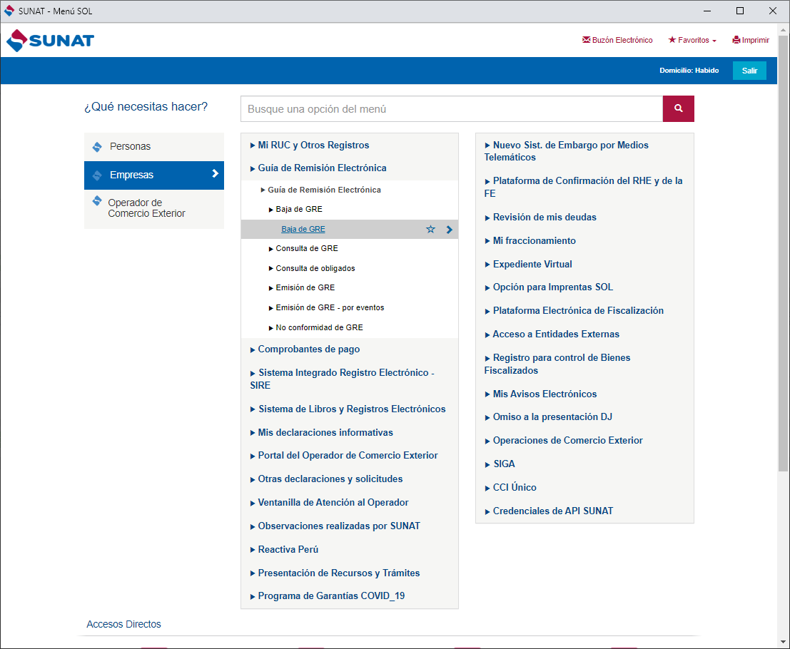Screen dimensions: 790x649
Task: Open Revisión de mis deudas
Action: pos(541,217)
